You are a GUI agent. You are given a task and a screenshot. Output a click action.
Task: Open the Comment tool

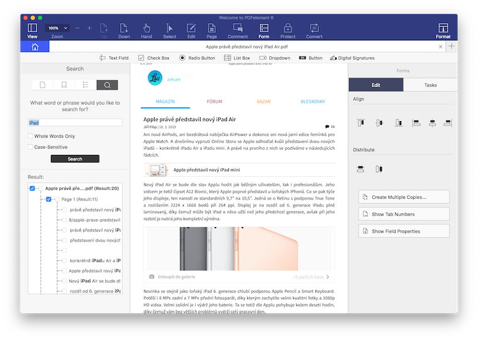tap(238, 31)
